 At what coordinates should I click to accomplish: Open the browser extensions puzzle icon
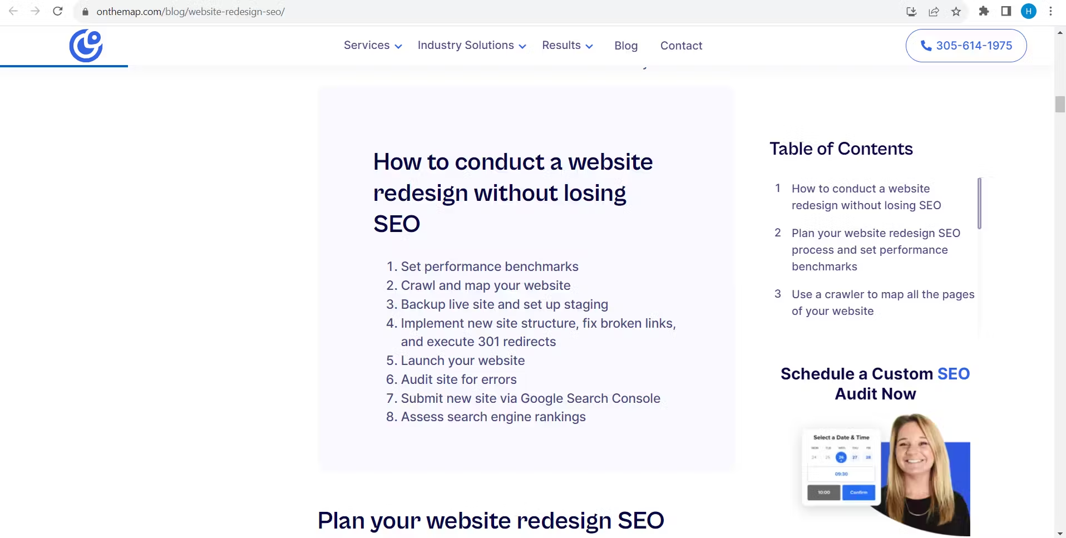point(984,11)
